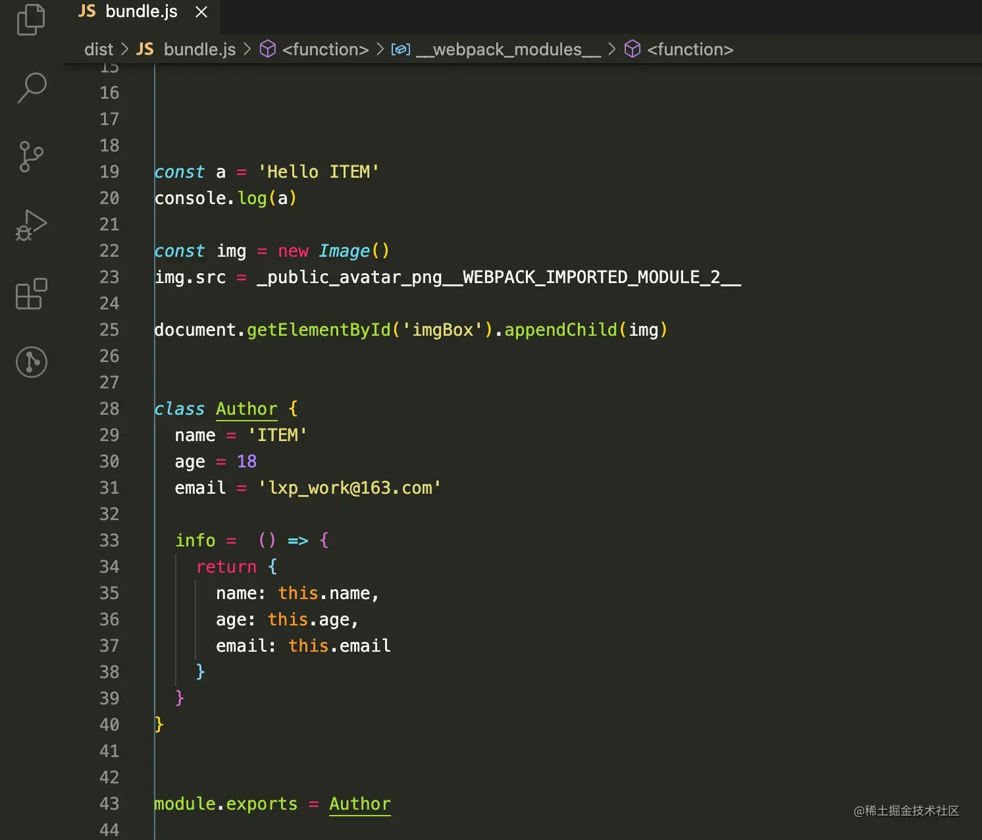Click the 'ITEM' string on line 29

tap(277, 435)
